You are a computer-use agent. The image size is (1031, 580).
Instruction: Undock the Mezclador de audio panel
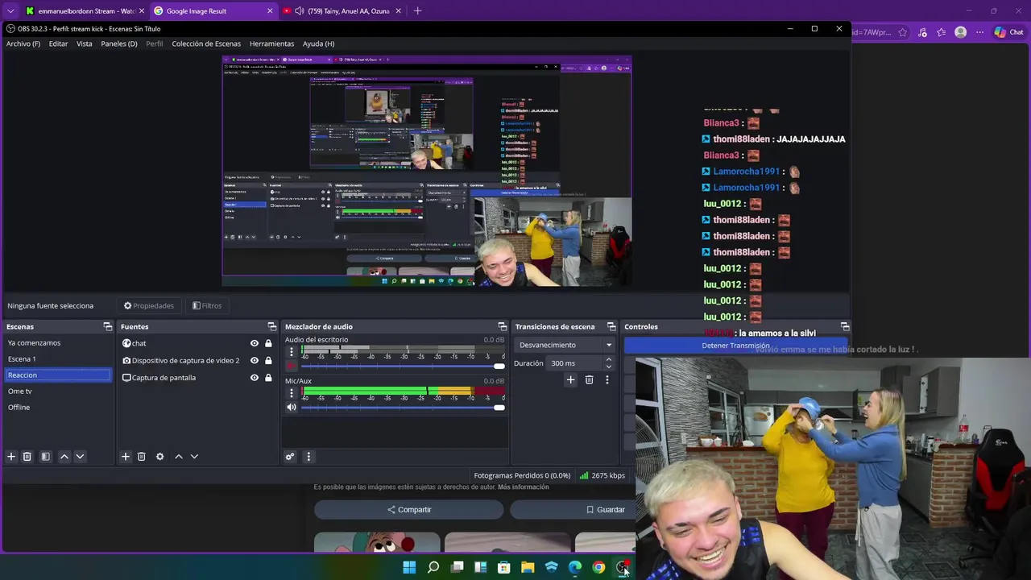tap(502, 326)
